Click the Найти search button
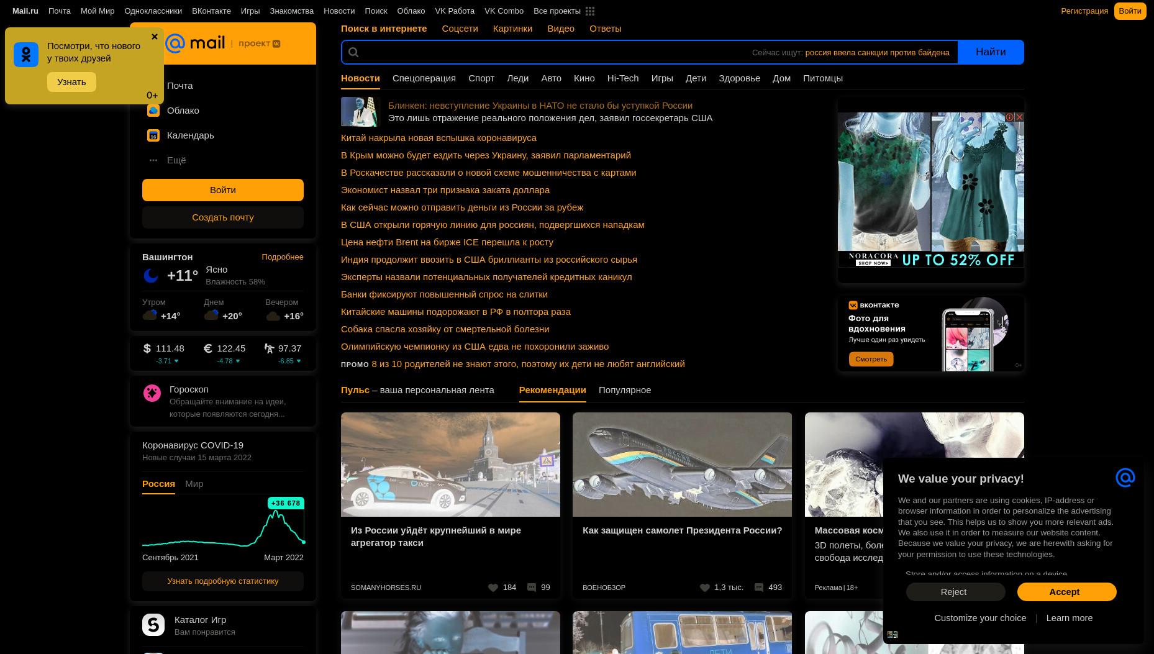 click(x=991, y=52)
